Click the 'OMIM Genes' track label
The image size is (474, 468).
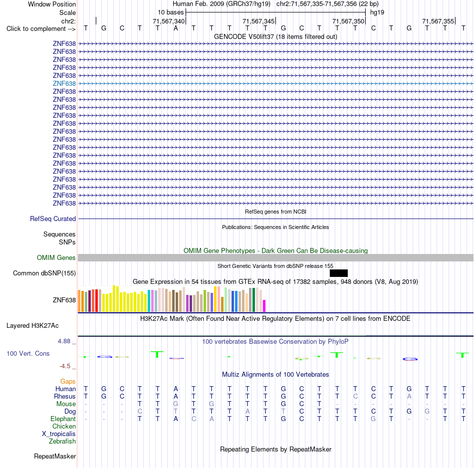(x=56, y=257)
